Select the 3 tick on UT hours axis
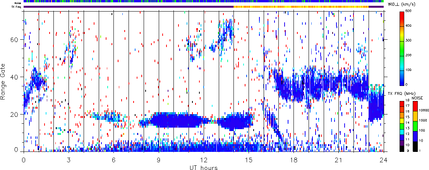The image size is (429, 170). [69, 160]
